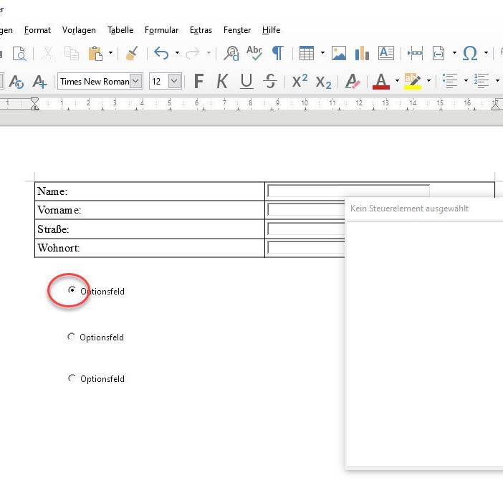Insert a page break
The image size is (503, 503).
pos(415,53)
